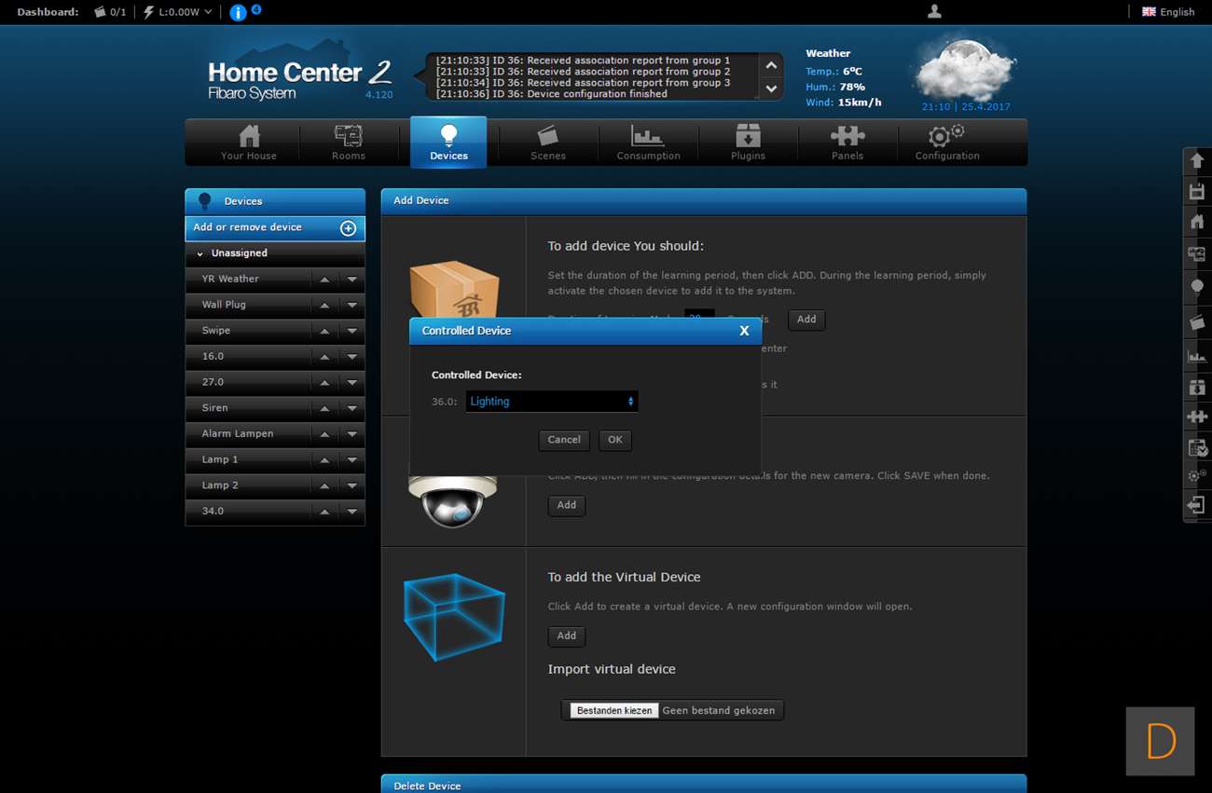
Task: Select Add or remove device menu entry
Action: pos(275,228)
